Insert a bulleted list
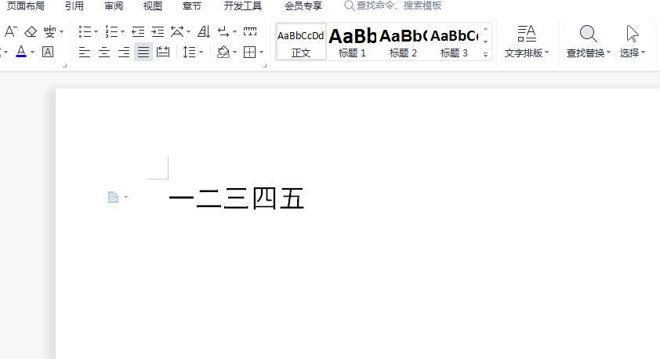Viewport: 660px width, 359px height. pos(85,31)
